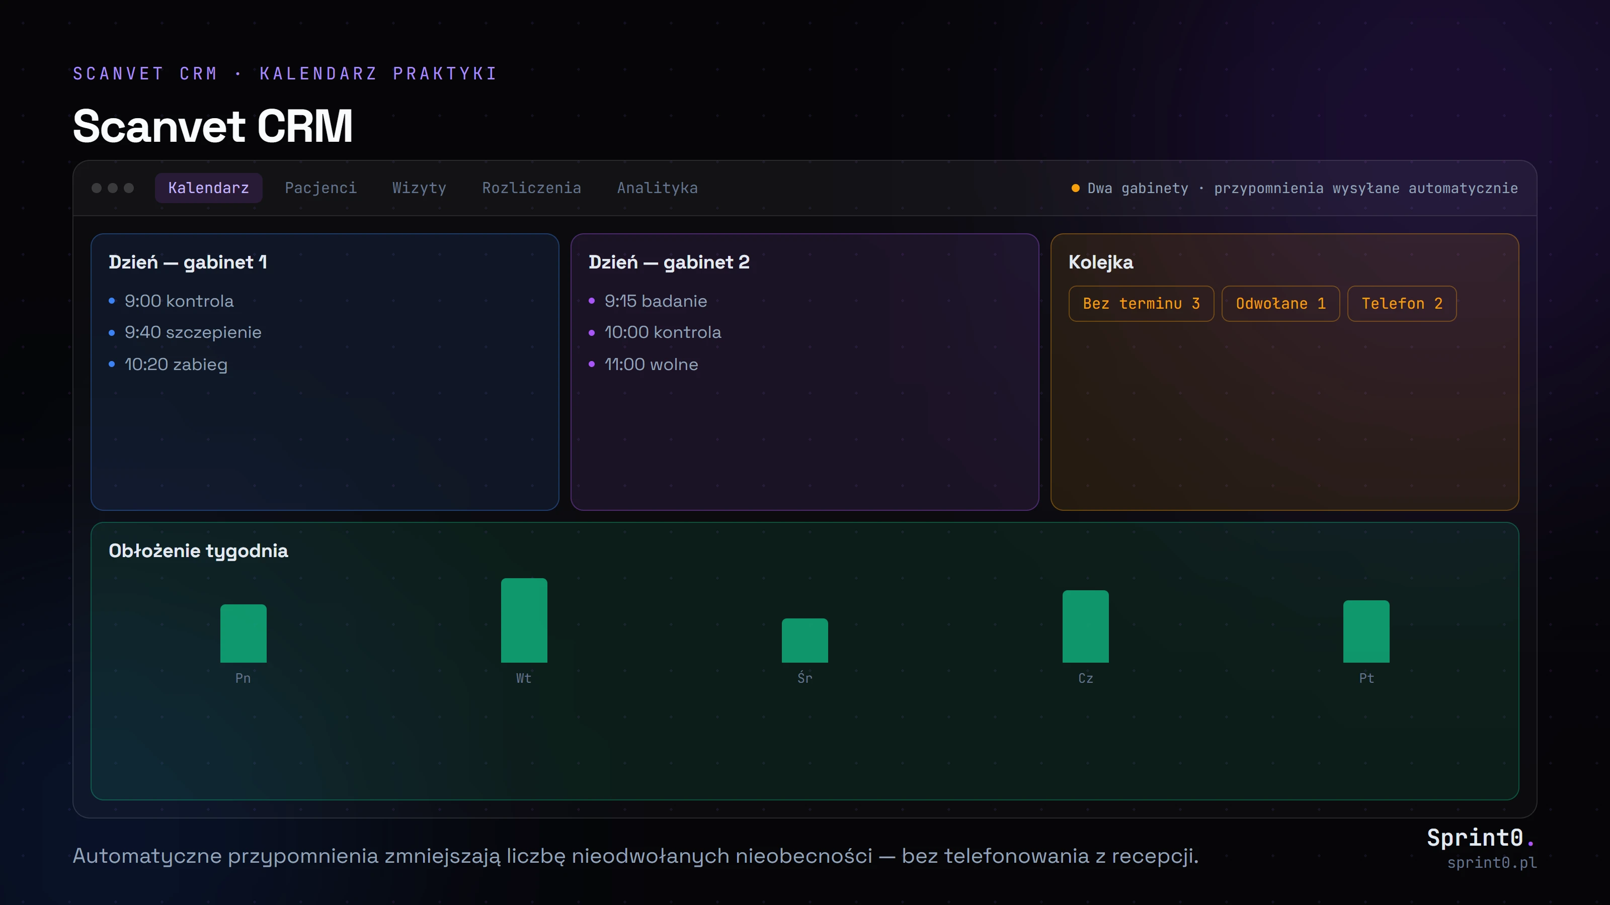Click the 'Obłożenie tygodnia' heading
The width and height of the screenshot is (1610, 905).
[x=198, y=551]
